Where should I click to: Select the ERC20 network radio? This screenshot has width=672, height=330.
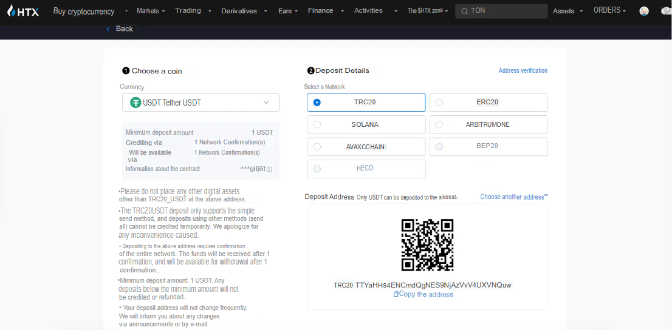(439, 103)
